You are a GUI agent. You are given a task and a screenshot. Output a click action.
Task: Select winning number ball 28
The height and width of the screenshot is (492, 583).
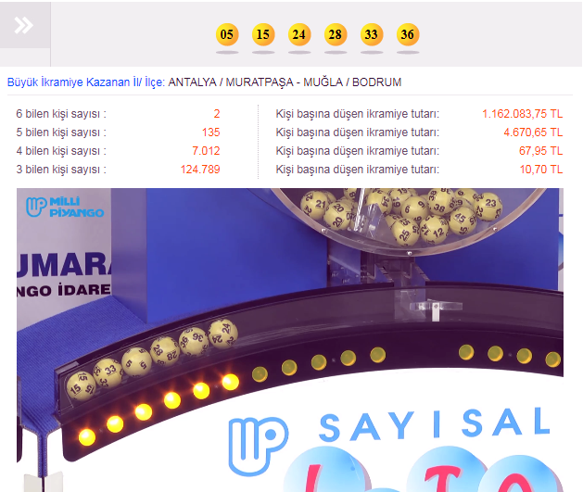[336, 34]
